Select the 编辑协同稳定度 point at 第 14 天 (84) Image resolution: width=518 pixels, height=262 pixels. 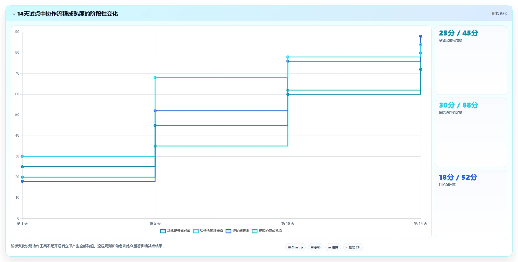tap(421, 45)
